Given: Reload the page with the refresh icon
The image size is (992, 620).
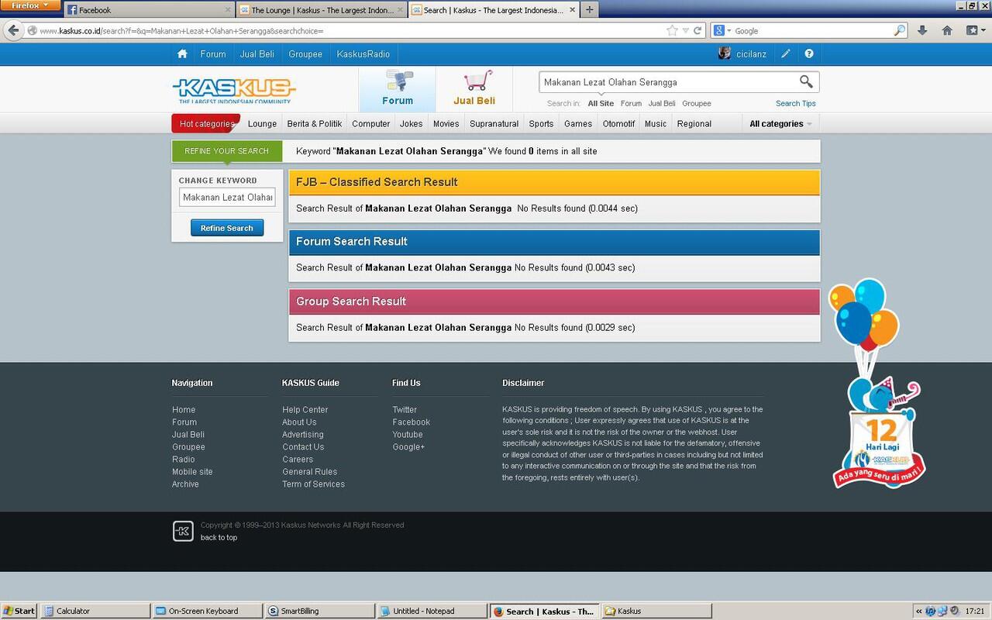Looking at the screenshot, I should 697,31.
